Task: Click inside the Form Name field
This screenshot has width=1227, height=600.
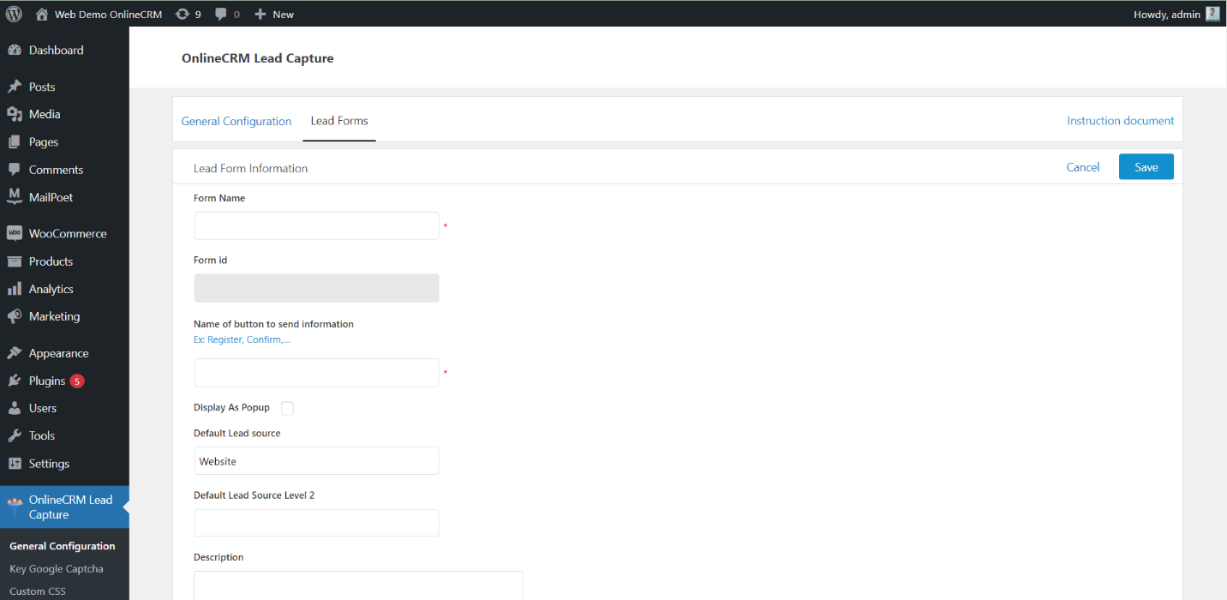Action: click(x=316, y=225)
